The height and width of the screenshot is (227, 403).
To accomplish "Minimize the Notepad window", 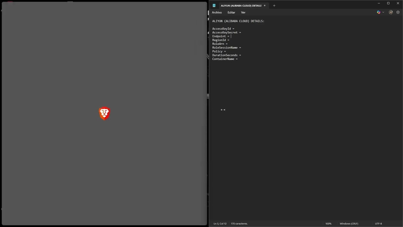I will point(379,3).
